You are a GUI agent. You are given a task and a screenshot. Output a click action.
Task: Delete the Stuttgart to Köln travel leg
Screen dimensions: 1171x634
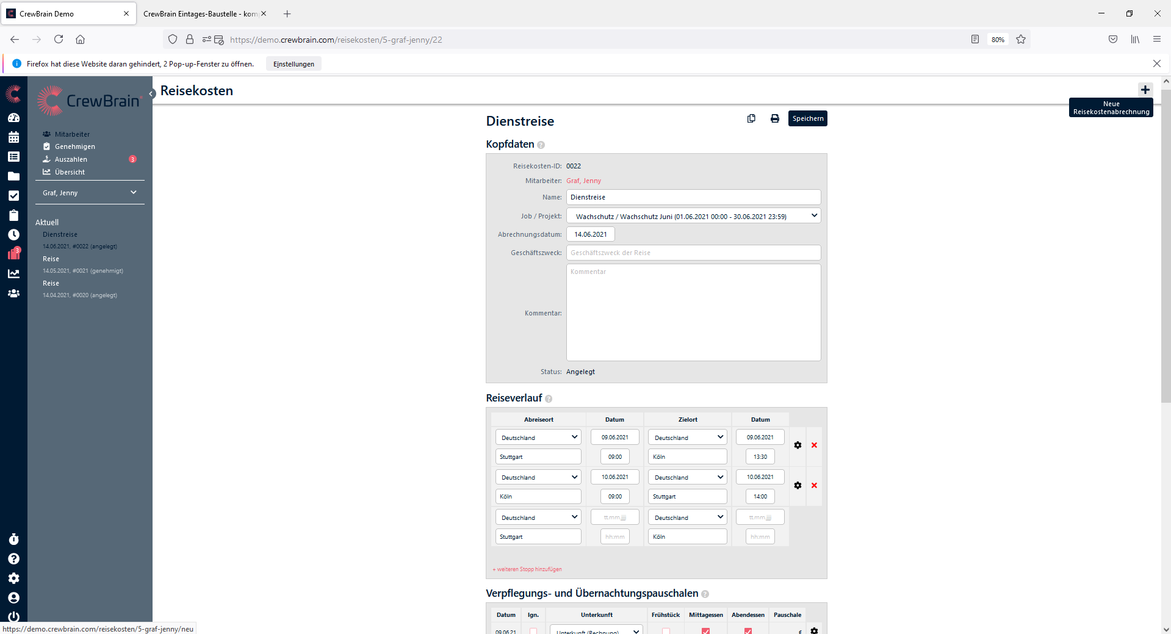(x=814, y=445)
